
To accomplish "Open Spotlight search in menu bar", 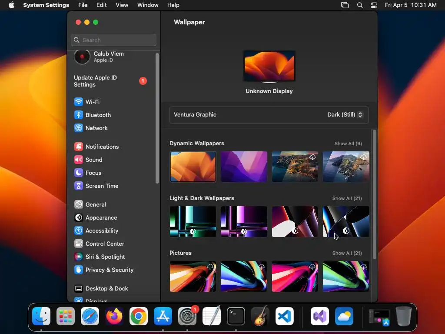I will pos(360,5).
